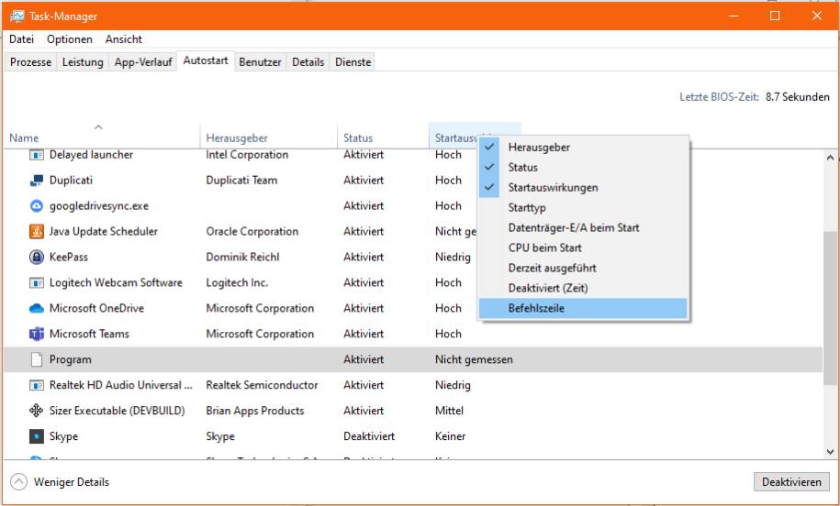Collapse view with Weniger Details arrow
The width and height of the screenshot is (840, 506).
[18, 482]
